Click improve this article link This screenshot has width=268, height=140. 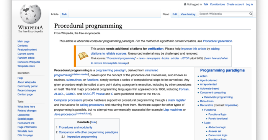[193, 49]
